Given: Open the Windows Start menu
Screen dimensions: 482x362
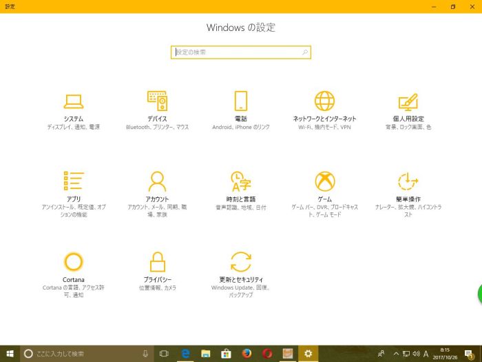Looking at the screenshot, I should (x=10, y=354).
